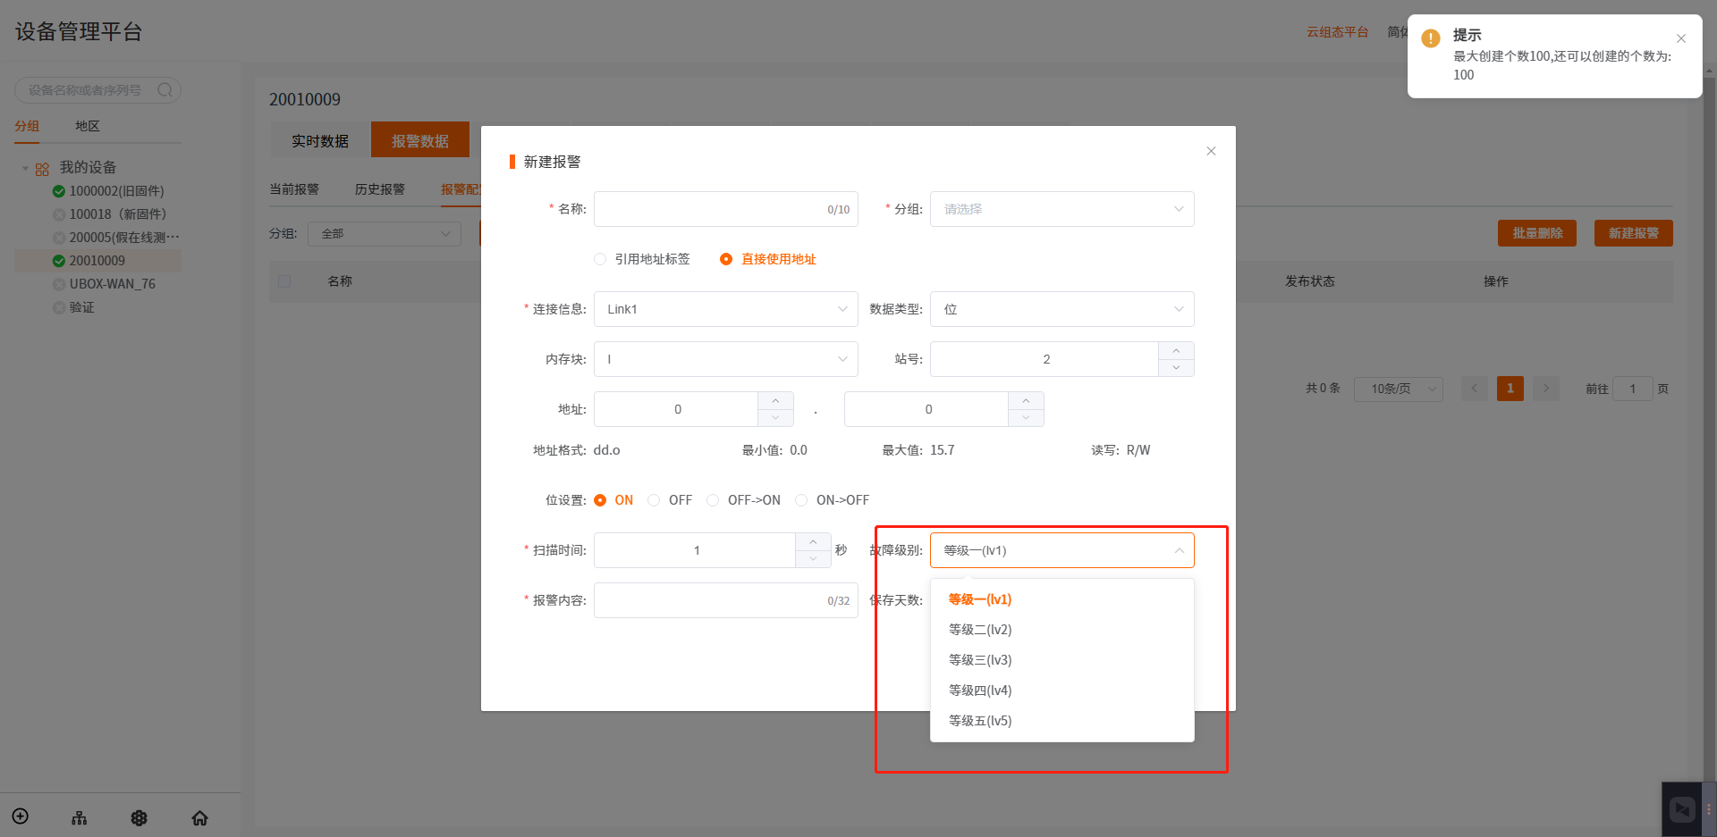Decrease the first 地址 field value
The image size is (1717, 837).
click(775, 417)
